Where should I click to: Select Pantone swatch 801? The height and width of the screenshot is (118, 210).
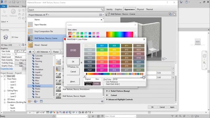click(102, 46)
